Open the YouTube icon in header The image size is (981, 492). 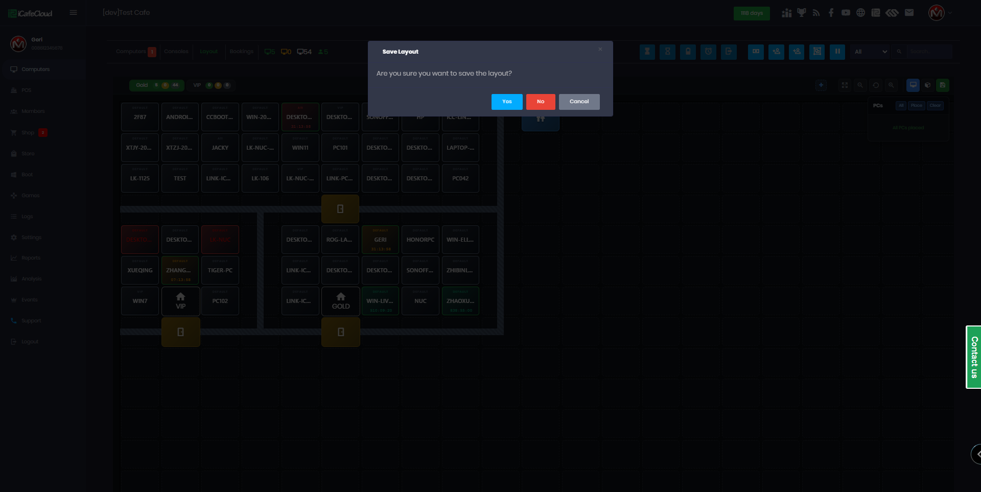tap(846, 13)
